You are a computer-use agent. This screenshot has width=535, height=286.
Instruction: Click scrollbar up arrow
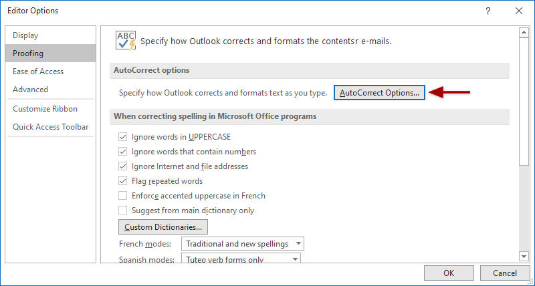524,33
